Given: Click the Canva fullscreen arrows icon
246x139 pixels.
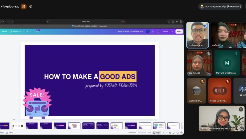Looking at the screenshot, I should click(x=174, y=133).
